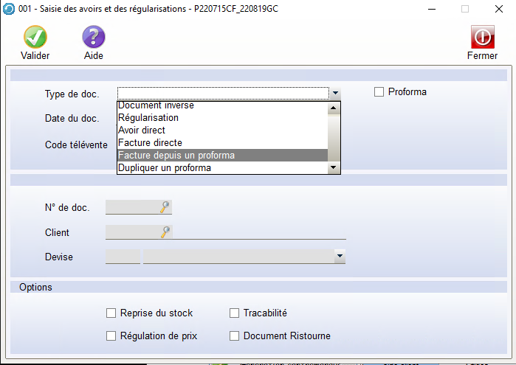Pick Facture directe from the list
Screen dimensions: 516x365
[150, 143]
